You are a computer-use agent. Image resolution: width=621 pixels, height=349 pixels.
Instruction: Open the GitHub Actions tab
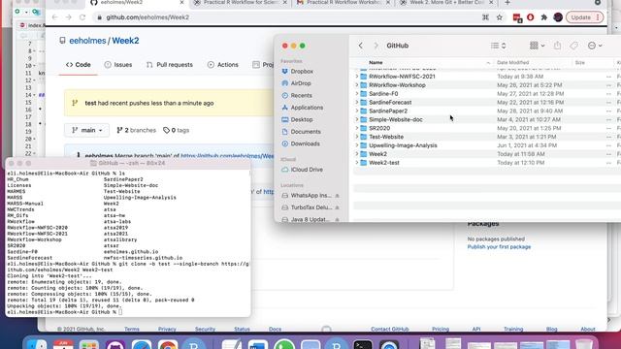click(222, 65)
